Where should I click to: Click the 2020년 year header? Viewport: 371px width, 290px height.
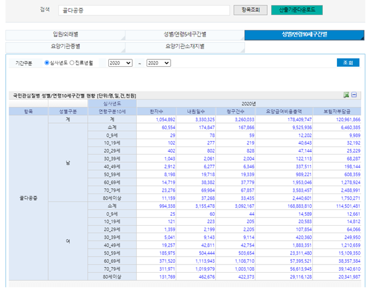(249, 104)
